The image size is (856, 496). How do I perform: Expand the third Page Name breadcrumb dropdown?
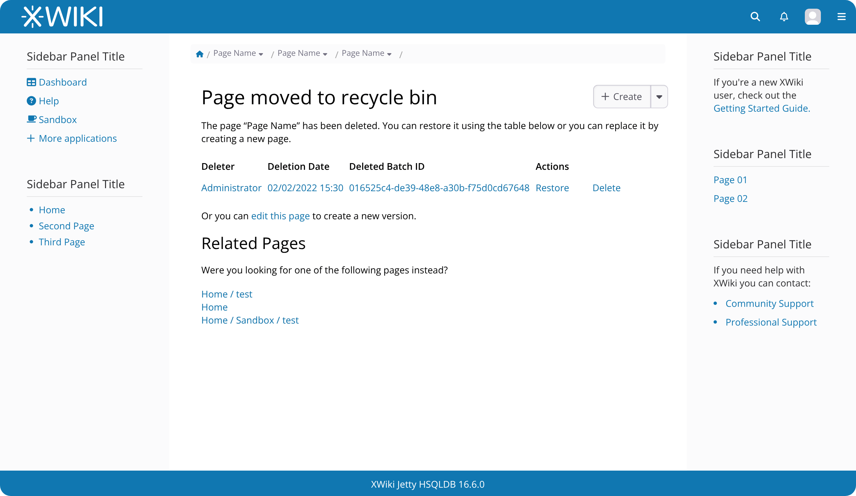click(389, 54)
